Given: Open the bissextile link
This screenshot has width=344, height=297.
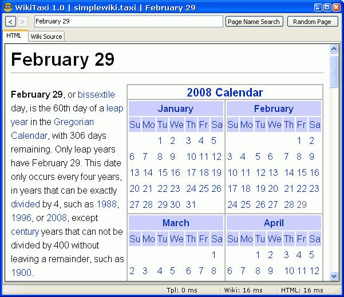Looking at the screenshot, I should [96, 94].
